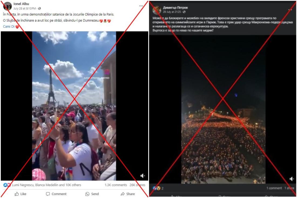This screenshot has height=198, width=297.
Task: Like Ionel Albu's post
Action: pyautogui.click(x=21, y=194)
